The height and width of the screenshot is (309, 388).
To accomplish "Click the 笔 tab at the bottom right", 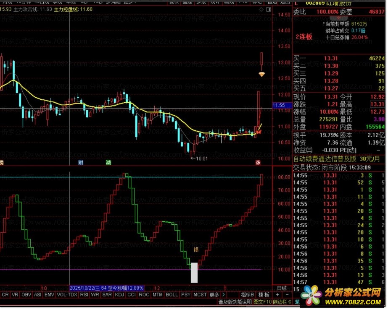I will click(297, 302).
